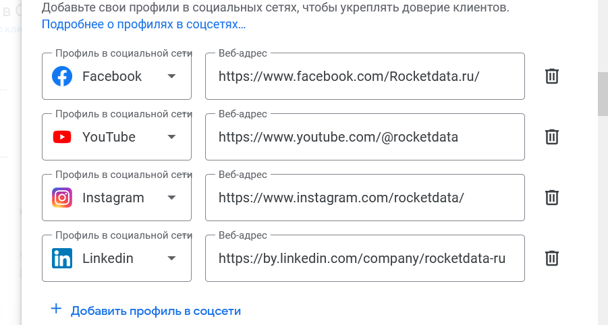Screen dimensions: 608x325
Task: Open the YouTube social network dropdown
Action: click(171, 137)
